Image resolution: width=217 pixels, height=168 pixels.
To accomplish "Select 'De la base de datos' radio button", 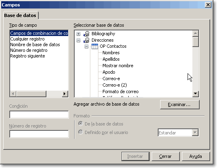I will [x=81, y=123].
